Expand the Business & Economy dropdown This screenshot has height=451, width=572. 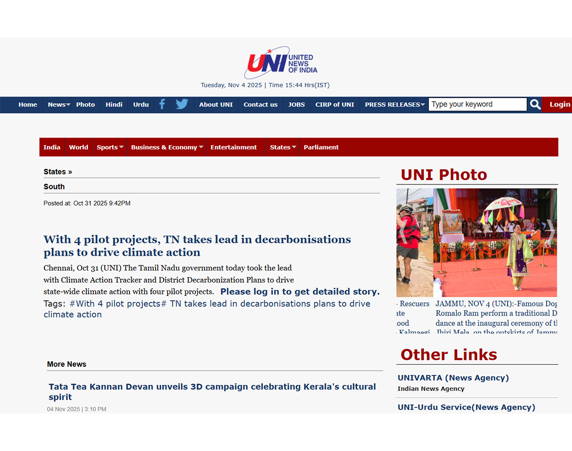click(x=166, y=147)
